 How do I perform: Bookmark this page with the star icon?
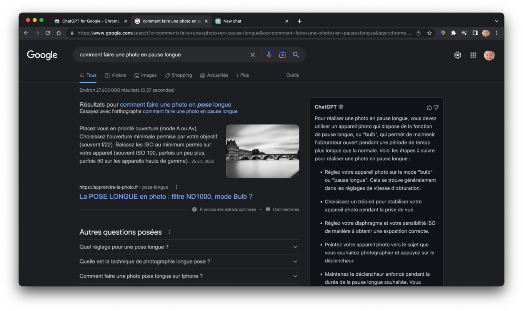tap(429, 33)
